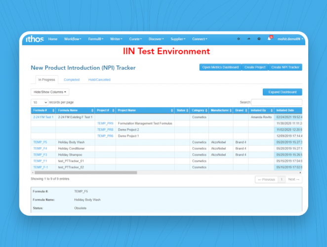Click Open Metrics Dashboard button
Screen dimensions: 327x247
pyautogui.click(x=220, y=67)
